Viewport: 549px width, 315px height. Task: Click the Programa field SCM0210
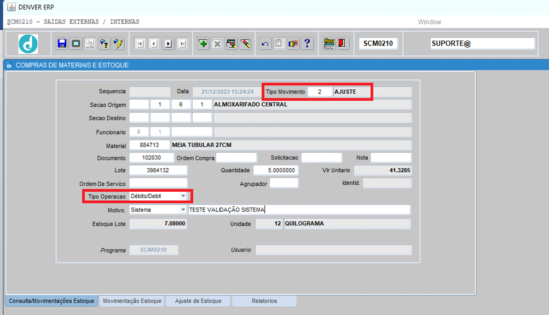tap(153, 250)
